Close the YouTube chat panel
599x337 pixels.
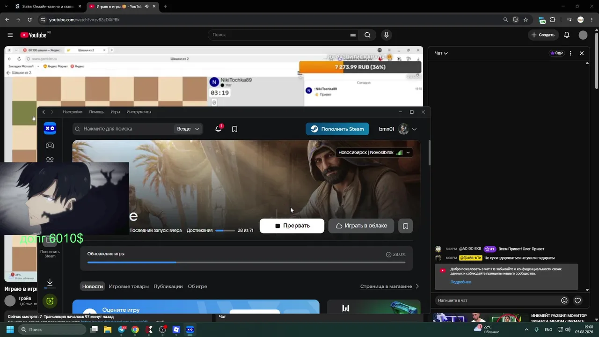(582, 53)
